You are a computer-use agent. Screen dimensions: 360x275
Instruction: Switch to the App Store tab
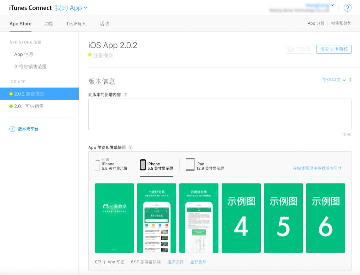point(20,23)
